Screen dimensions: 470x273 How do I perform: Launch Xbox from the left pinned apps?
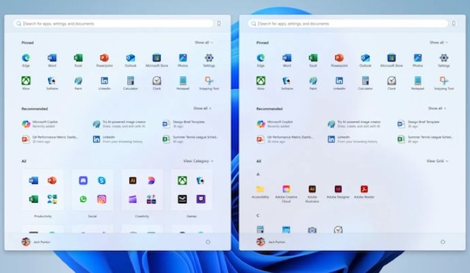point(26,81)
